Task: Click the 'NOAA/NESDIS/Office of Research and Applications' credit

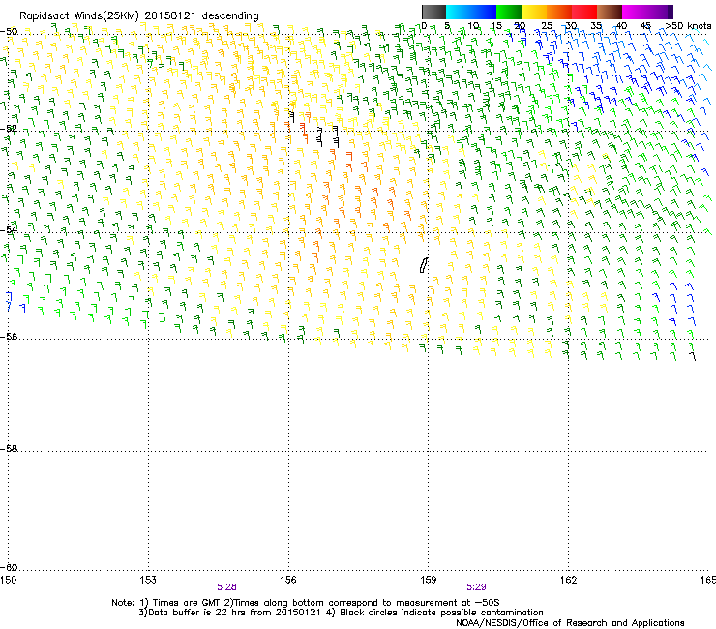Action: coord(570,623)
